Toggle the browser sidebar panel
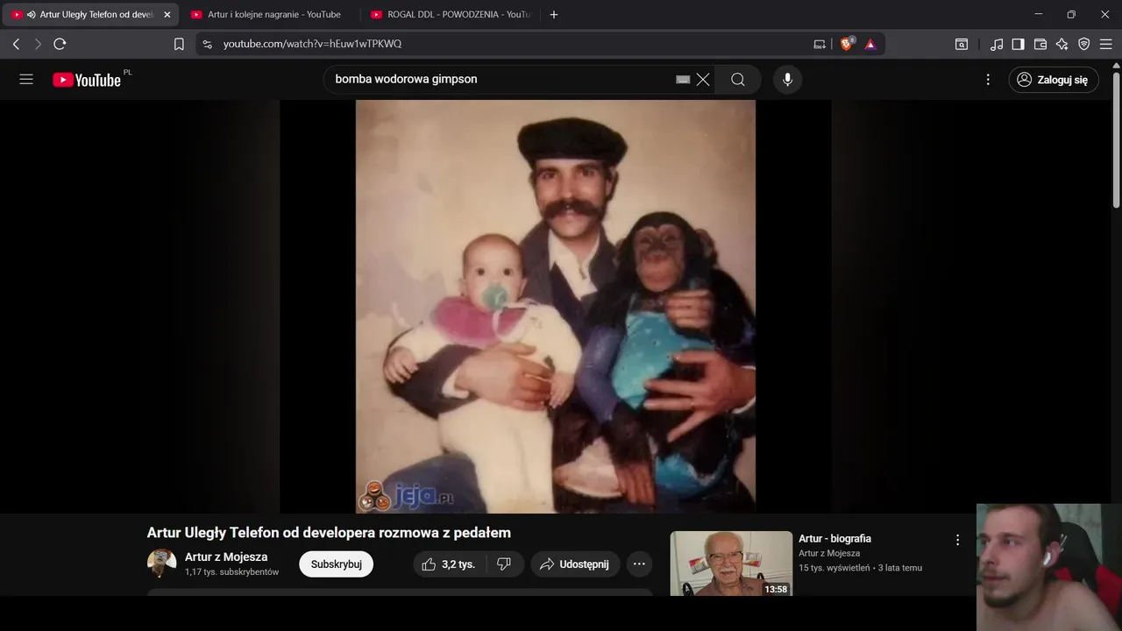The height and width of the screenshot is (631, 1122). (1018, 44)
